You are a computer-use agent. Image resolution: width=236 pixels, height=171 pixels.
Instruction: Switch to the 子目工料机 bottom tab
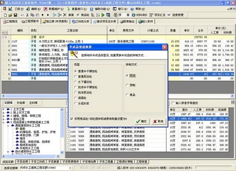coord(38,162)
